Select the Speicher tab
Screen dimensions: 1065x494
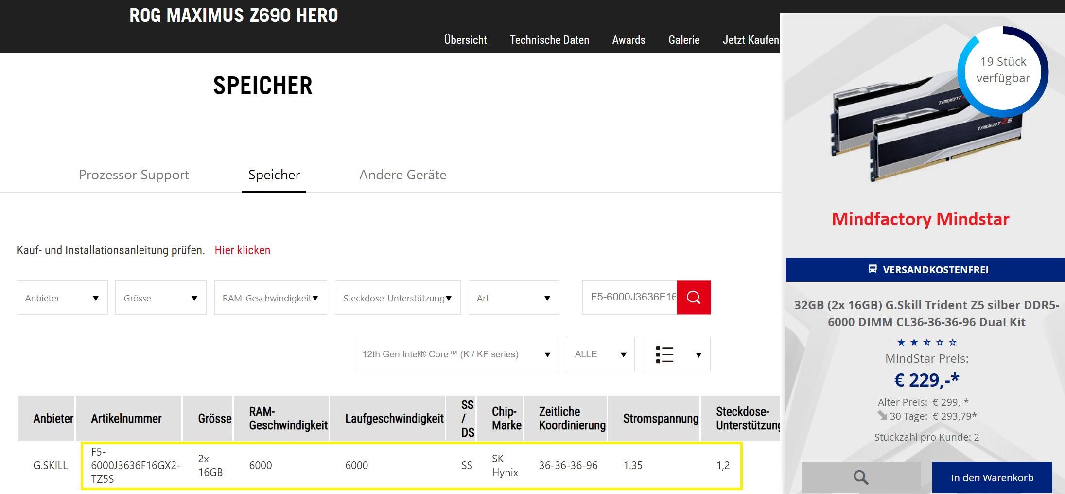274,175
